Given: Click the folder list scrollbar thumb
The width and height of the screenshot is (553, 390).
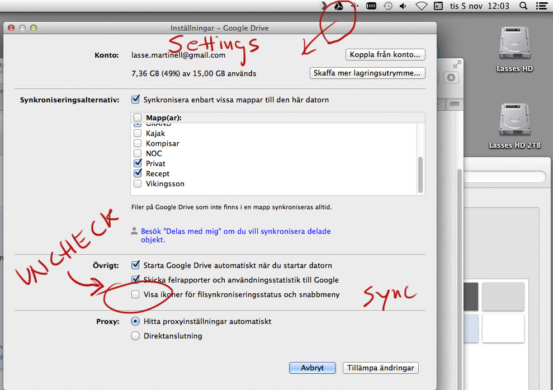Looking at the screenshot, I should point(420,175).
